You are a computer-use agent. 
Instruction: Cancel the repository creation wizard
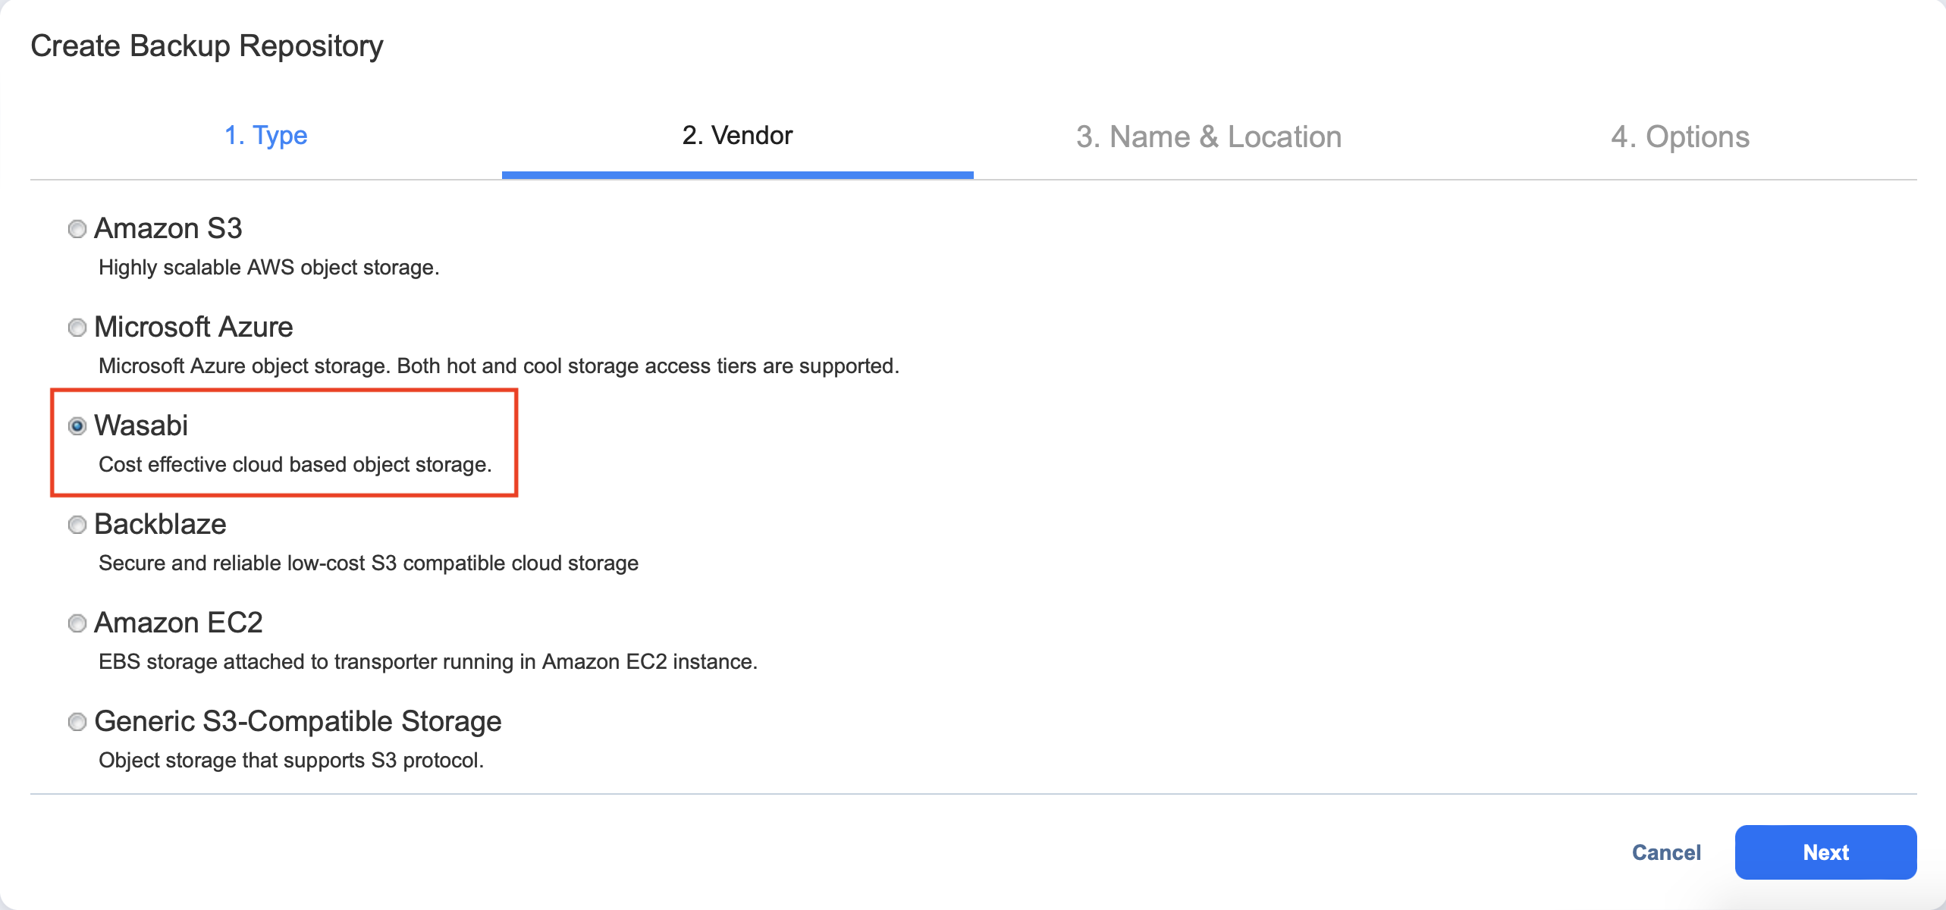(x=1666, y=852)
